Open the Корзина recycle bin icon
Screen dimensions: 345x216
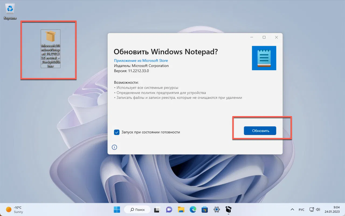(x=10, y=12)
